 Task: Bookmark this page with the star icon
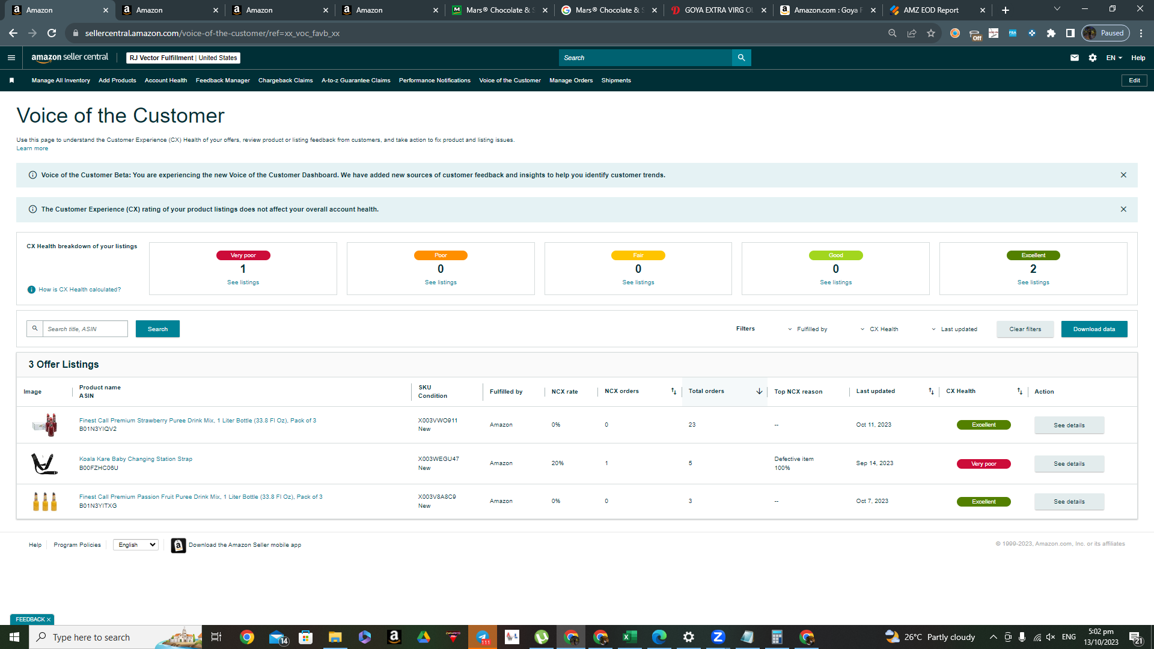931,33
